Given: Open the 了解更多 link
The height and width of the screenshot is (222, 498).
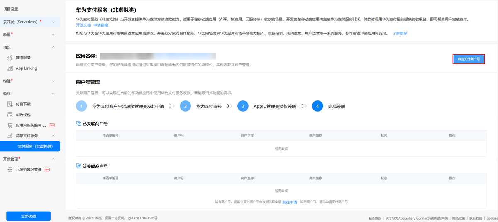Looking at the screenshot, I should click(400, 33).
